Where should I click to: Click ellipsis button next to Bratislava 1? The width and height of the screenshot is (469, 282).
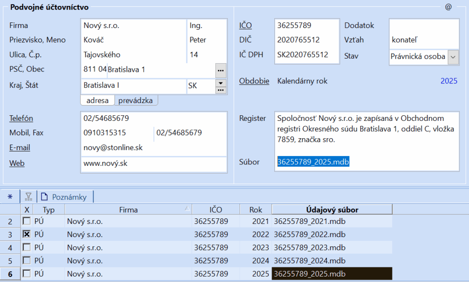[221, 70]
